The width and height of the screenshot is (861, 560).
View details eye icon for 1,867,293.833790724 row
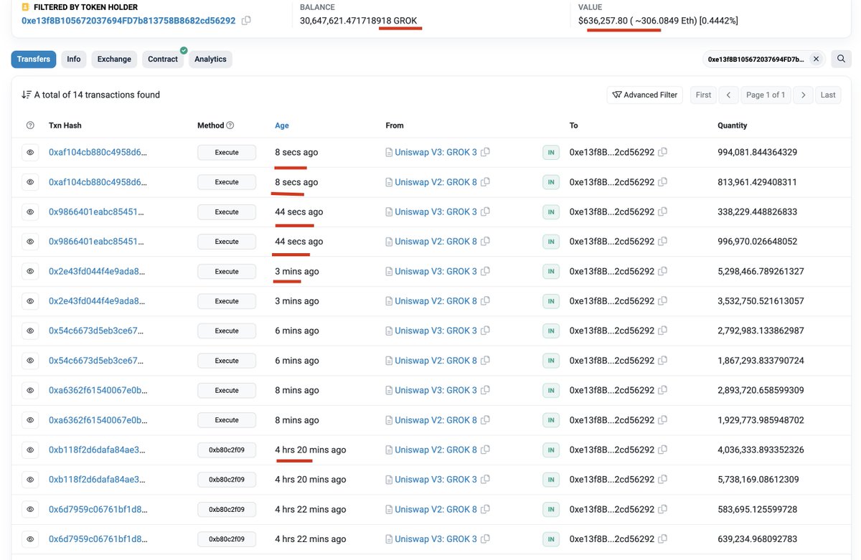pyautogui.click(x=30, y=361)
